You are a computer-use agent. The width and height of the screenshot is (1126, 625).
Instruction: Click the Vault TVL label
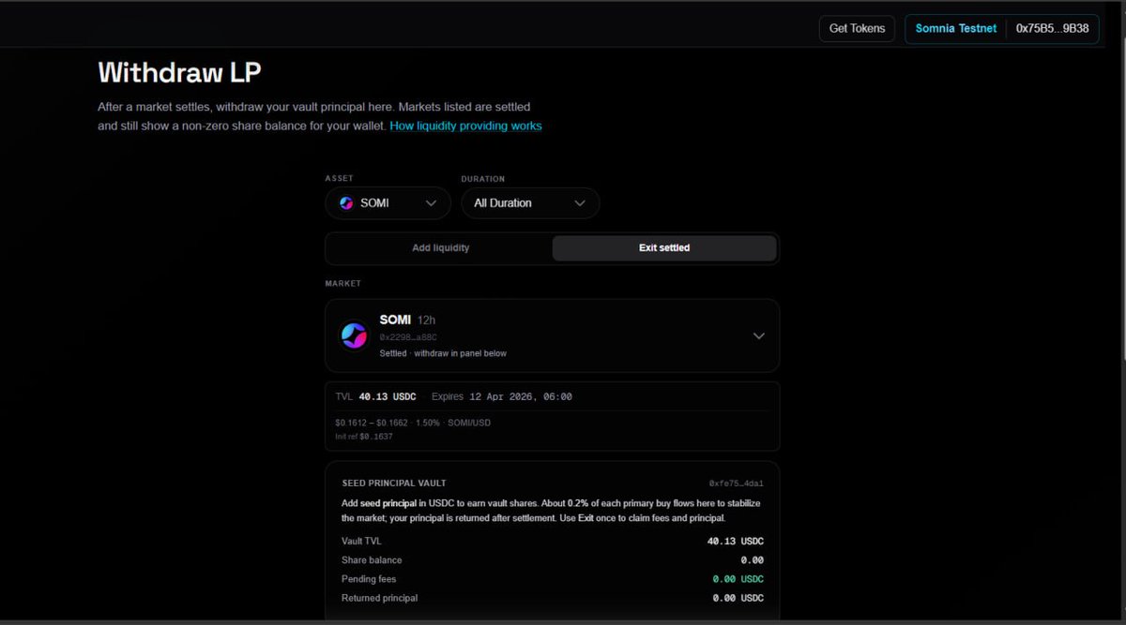pyautogui.click(x=361, y=541)
